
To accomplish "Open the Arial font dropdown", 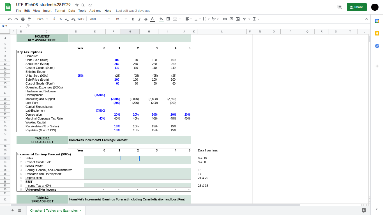I will [100, 19].
